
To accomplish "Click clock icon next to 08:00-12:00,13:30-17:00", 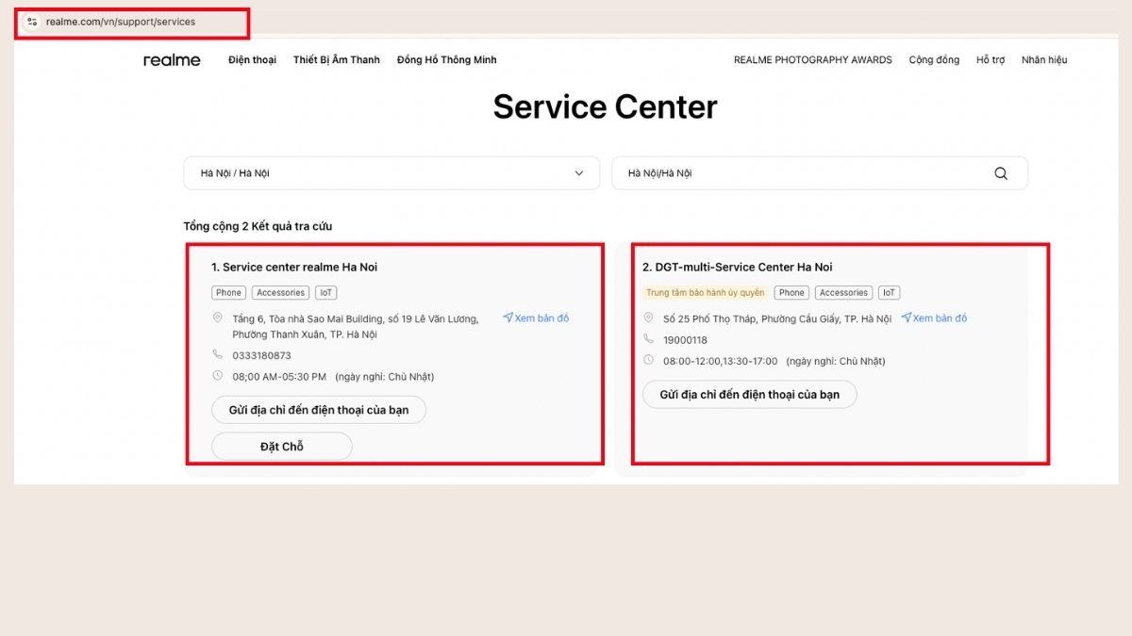I will pyautogui.click(x=649, y=360).
